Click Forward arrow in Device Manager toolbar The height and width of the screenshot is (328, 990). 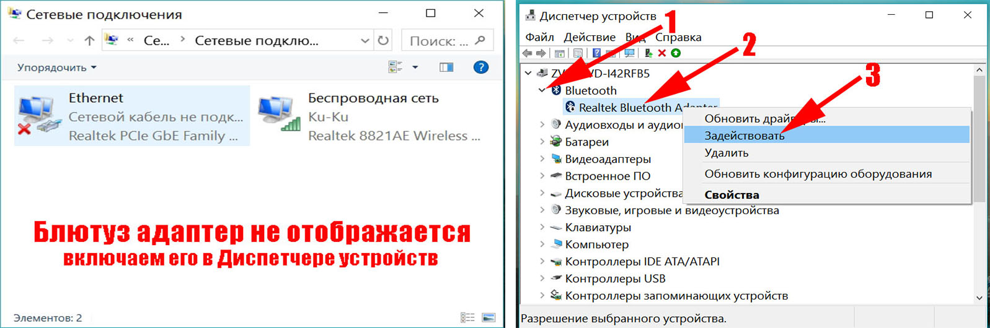point(541,53)
